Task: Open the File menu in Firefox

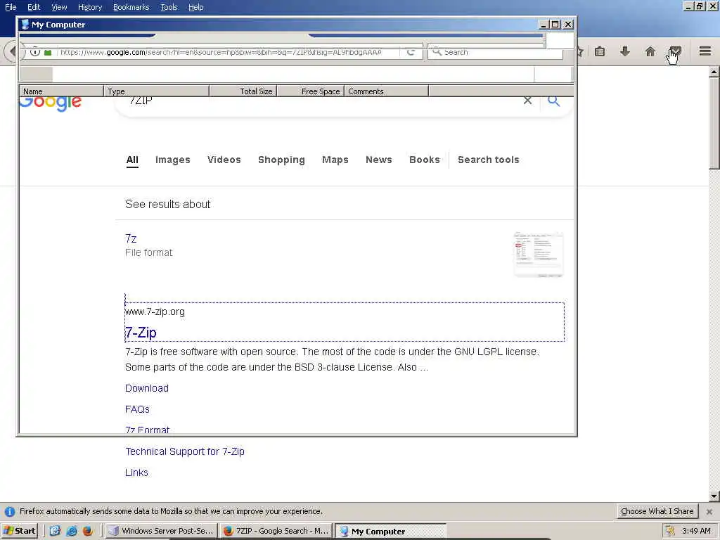Action: [11, 7]
